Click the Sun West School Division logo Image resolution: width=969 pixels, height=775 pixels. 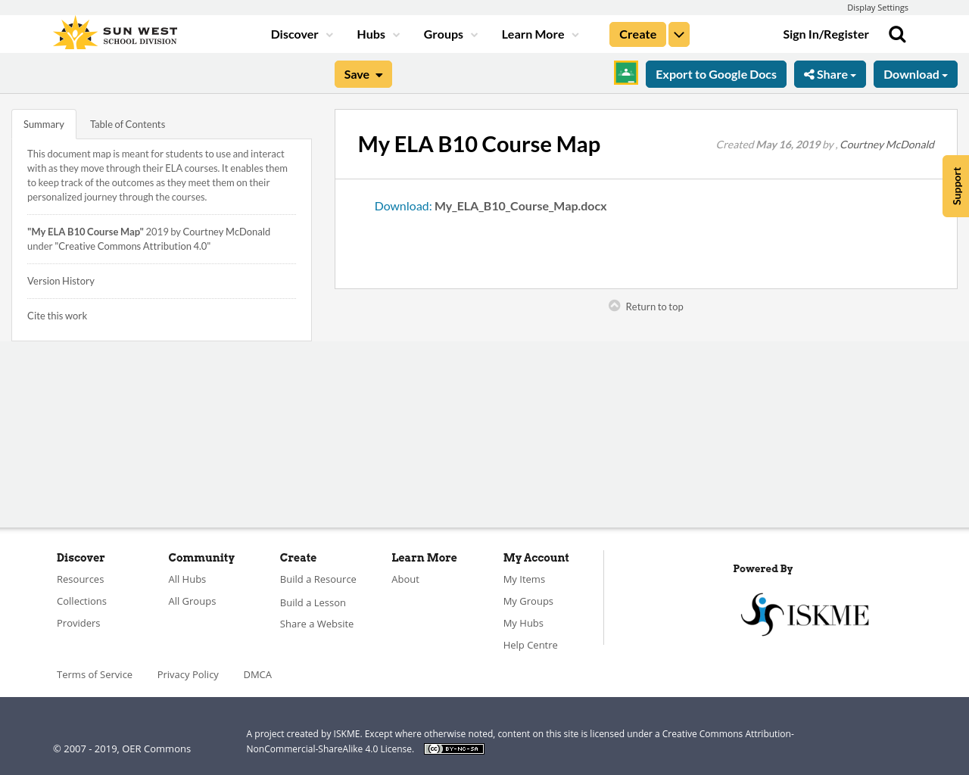(x=114, y=32)
